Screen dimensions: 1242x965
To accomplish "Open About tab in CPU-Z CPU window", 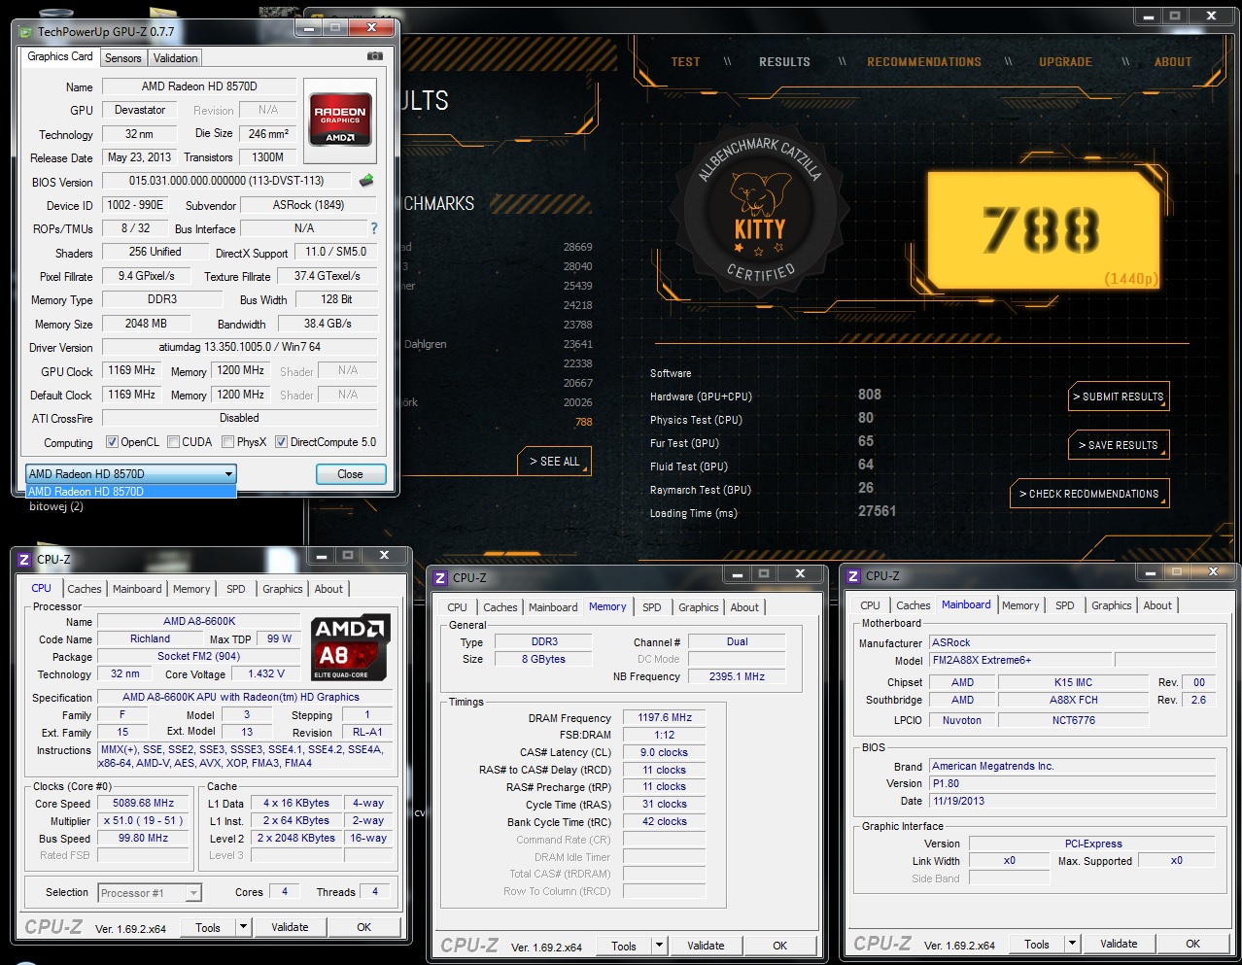I will (328, 589).
